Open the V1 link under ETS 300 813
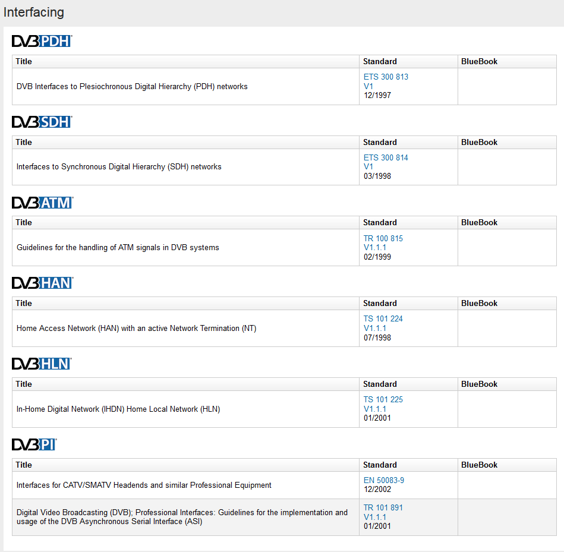 (368, 86)
